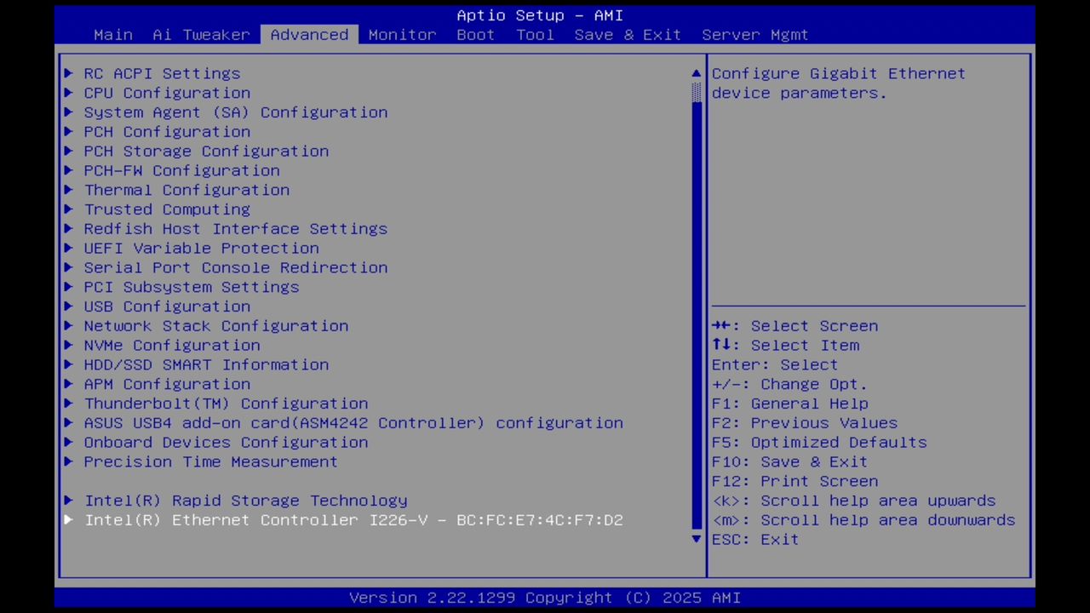Image resolution: width=1090 pixels, height=613 pixels.
Task: Open PCH Storage Configuration
Action: click(205, 151)
